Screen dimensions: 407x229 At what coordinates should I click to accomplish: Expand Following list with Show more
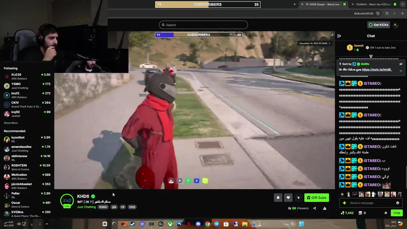point(11,123)
